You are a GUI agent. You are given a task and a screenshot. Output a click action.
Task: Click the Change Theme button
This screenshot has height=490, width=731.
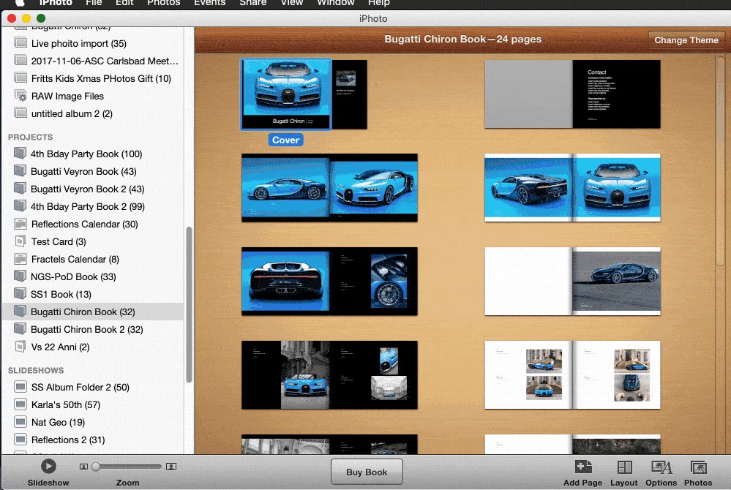pos(686,40)
